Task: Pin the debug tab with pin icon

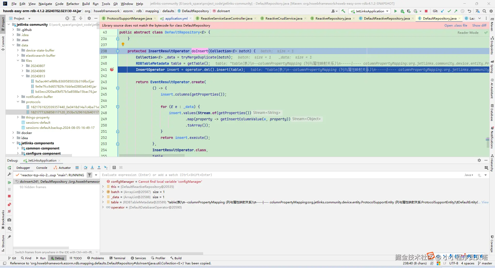Action: click(x=9, y=237)
